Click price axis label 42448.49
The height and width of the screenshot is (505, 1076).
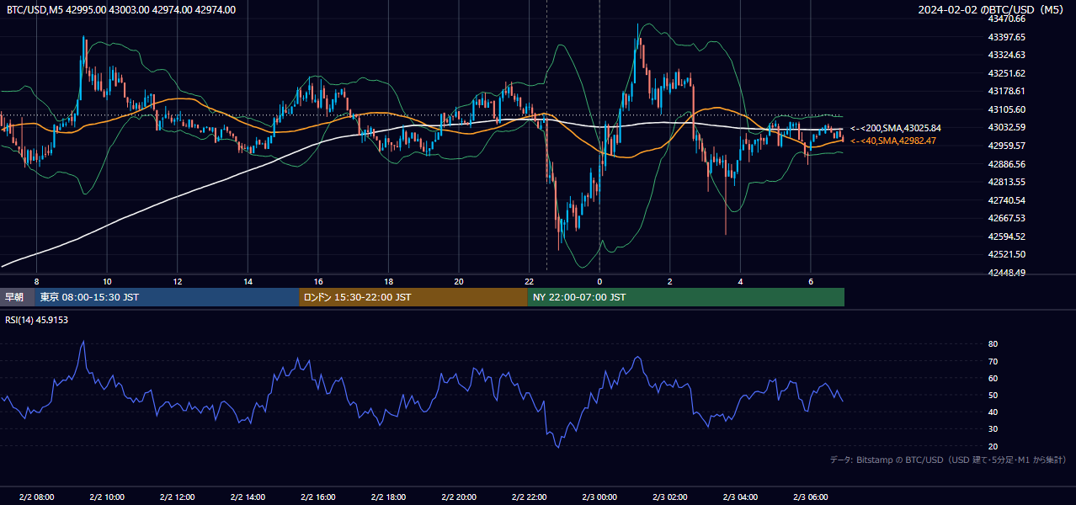pyautogui.click(x=1006, y=273)
